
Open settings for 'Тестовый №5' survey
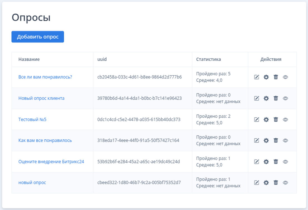pyautogui.click(x=266, y=119)
